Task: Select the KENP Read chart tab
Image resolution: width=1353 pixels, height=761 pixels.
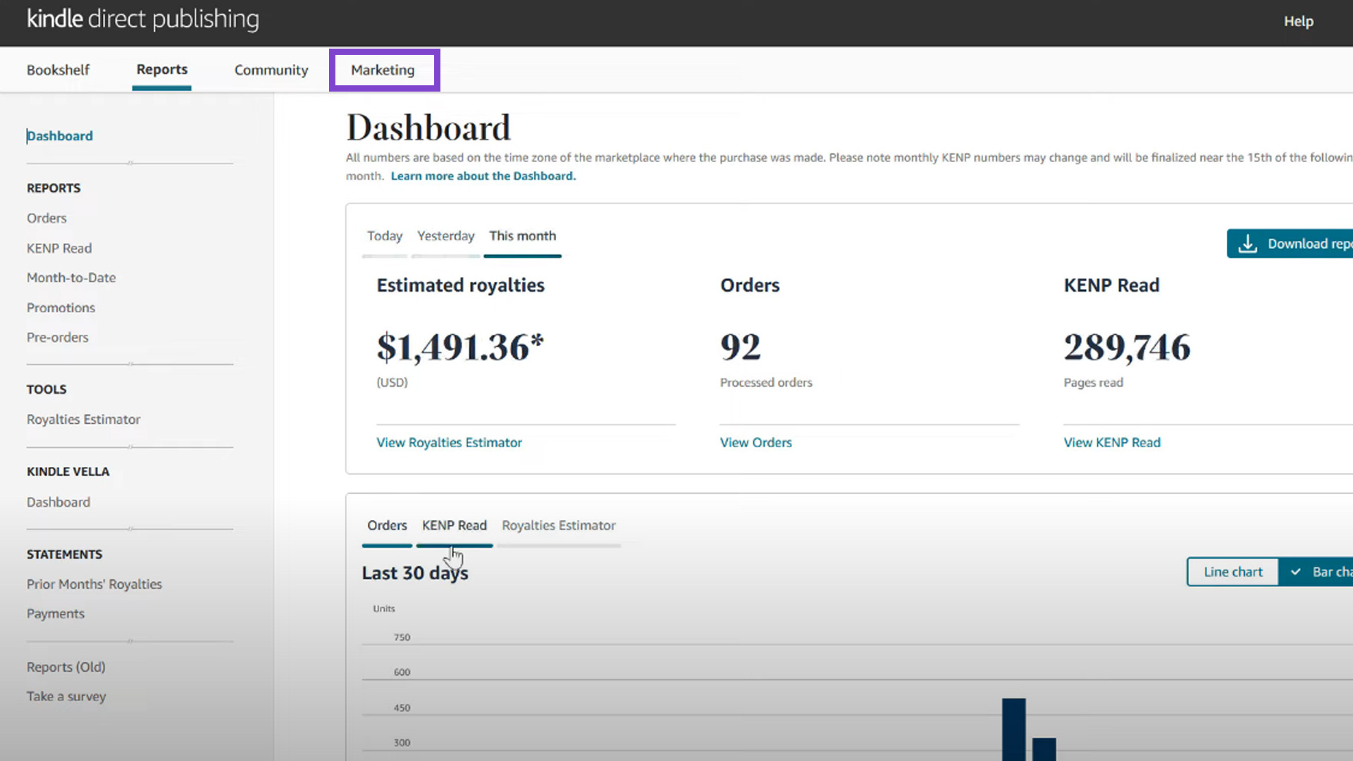Action: click(x=454, y=526)
